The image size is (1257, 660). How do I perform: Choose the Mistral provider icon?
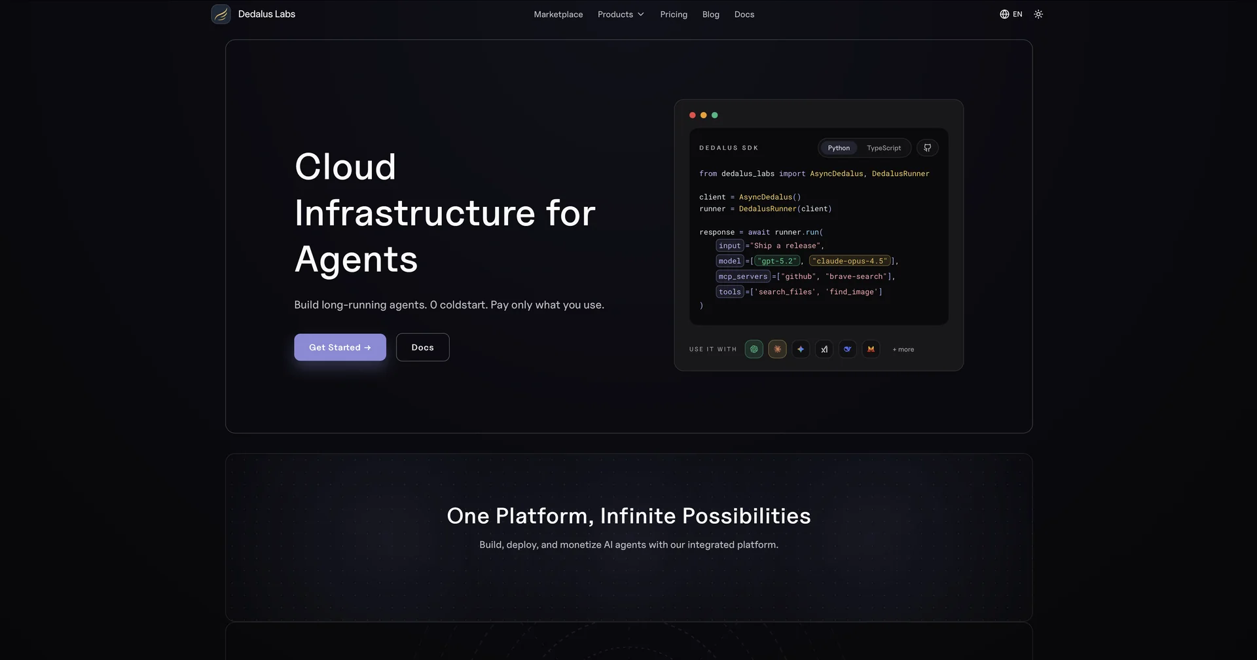[871, 350]
